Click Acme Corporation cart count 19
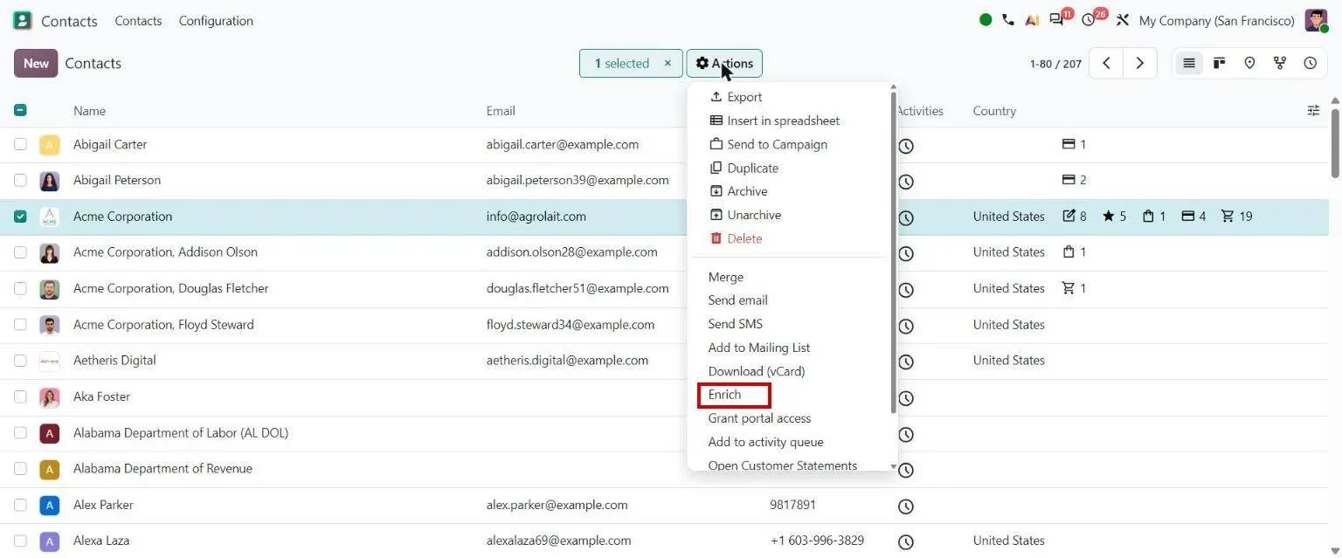 click(x=1236, y=216)
